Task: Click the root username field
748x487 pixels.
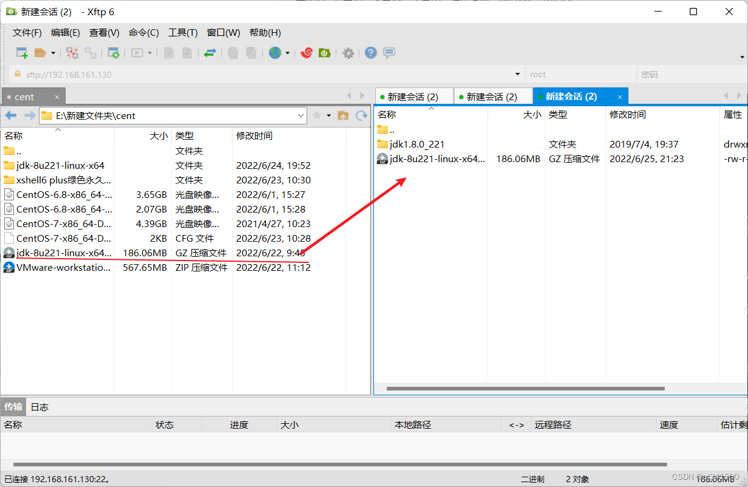Action: coord(581,75)
